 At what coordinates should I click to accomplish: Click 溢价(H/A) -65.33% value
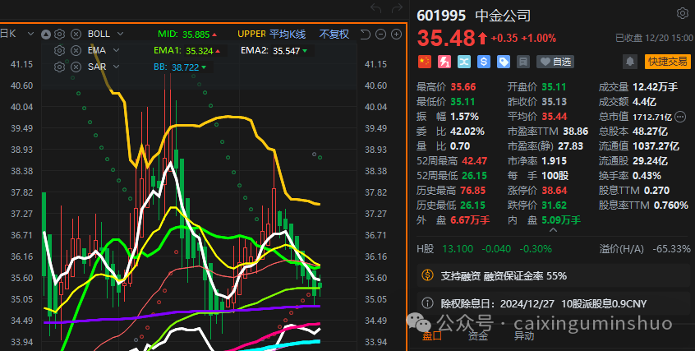point(671,249)
